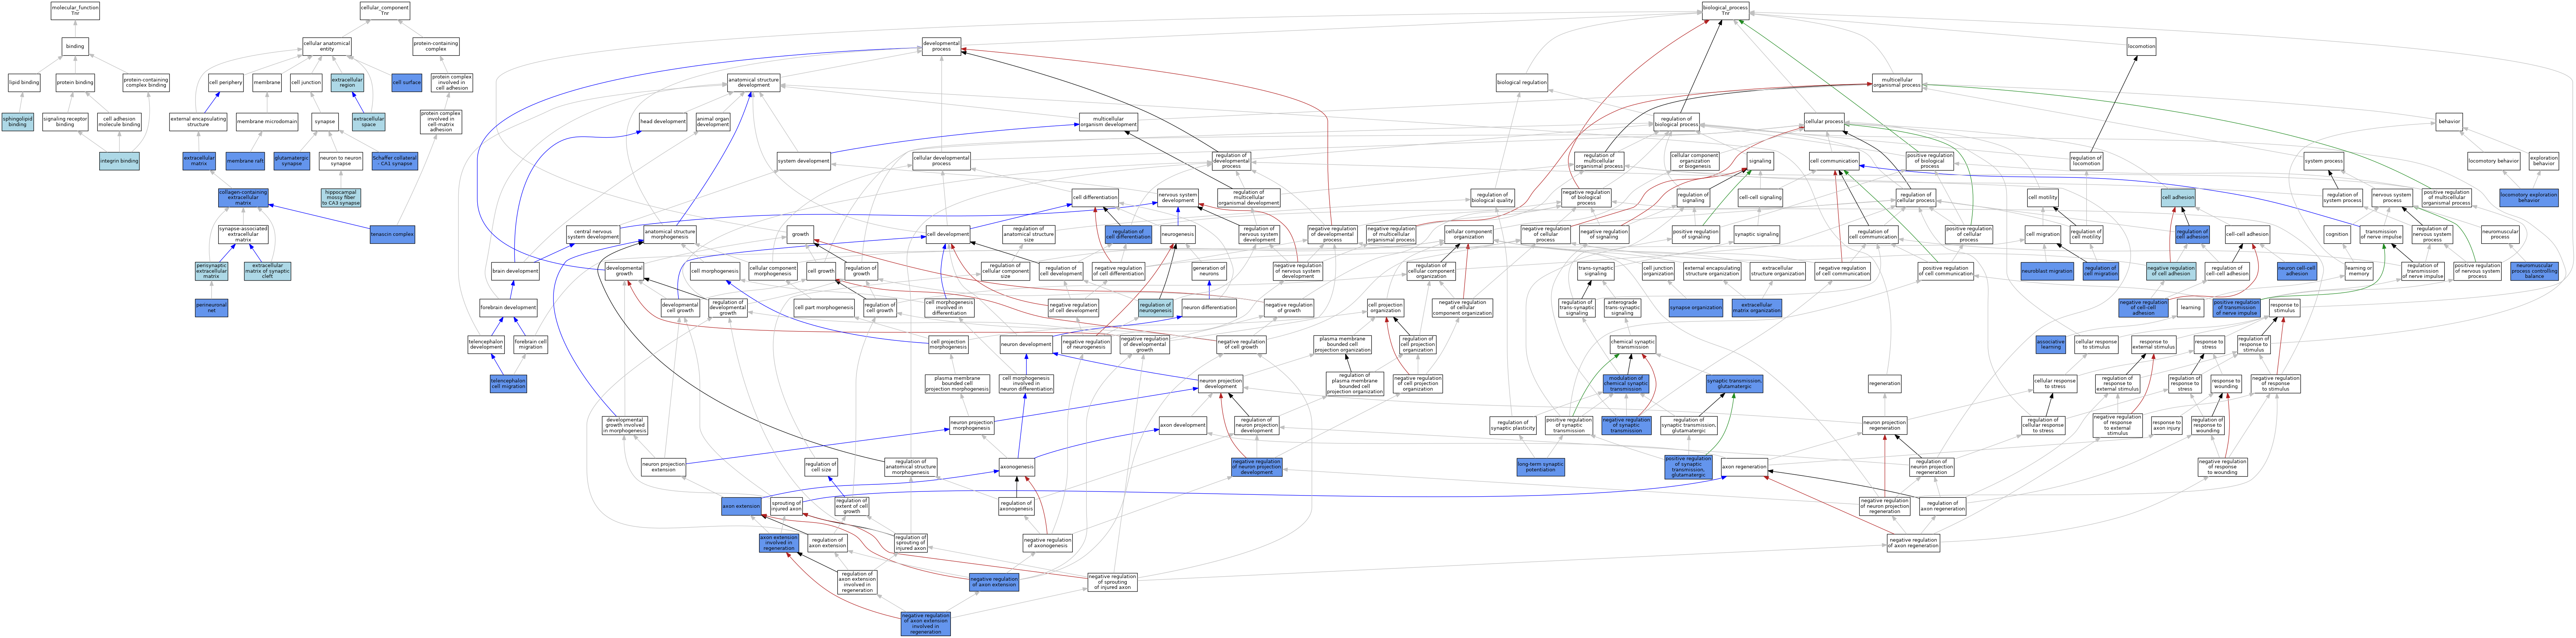Click the membrane microdomain node

(267, 122)
